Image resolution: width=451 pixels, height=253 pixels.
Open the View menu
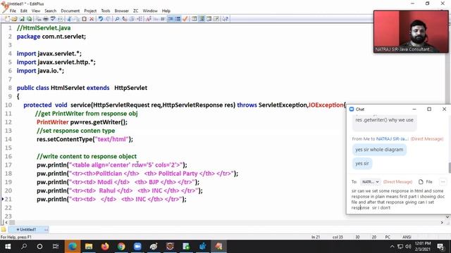point(36,11)
